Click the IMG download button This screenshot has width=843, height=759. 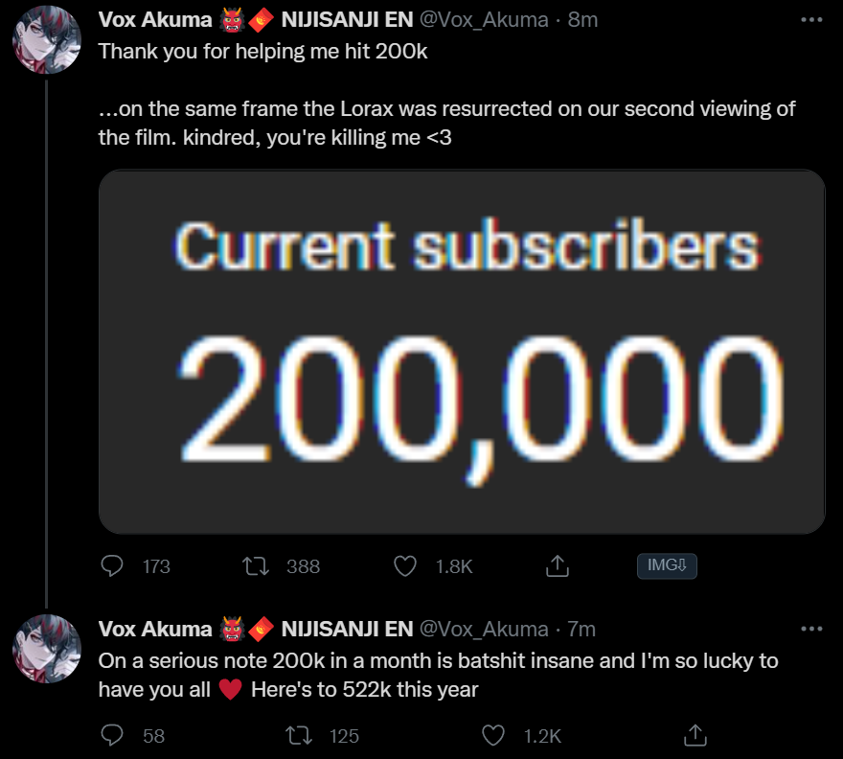667,565
